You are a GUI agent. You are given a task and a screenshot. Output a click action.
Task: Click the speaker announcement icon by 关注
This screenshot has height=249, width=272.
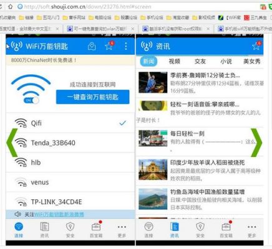pos(18,214)
